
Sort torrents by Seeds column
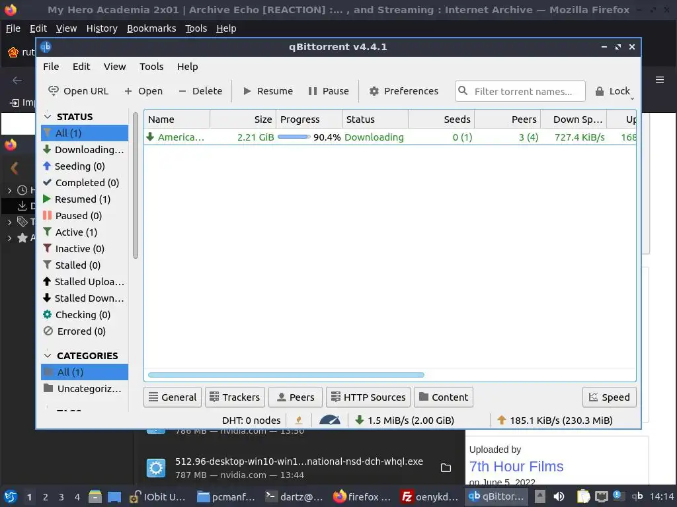pos(441,119)
